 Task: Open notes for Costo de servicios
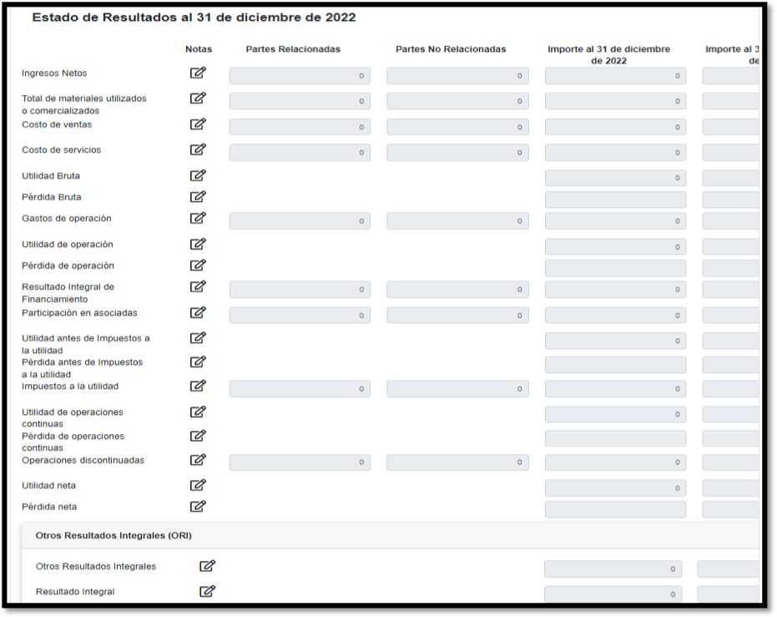[198, 149]
